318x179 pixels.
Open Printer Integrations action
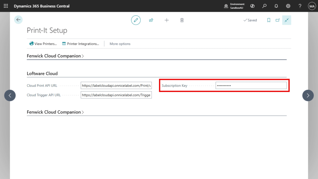pyautogui.click(x=80, y=44)
